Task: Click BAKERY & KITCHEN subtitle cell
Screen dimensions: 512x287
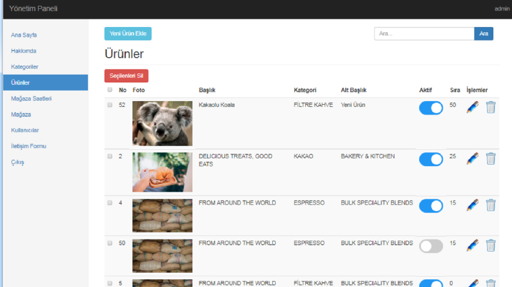Action: [x=367, y=156]
